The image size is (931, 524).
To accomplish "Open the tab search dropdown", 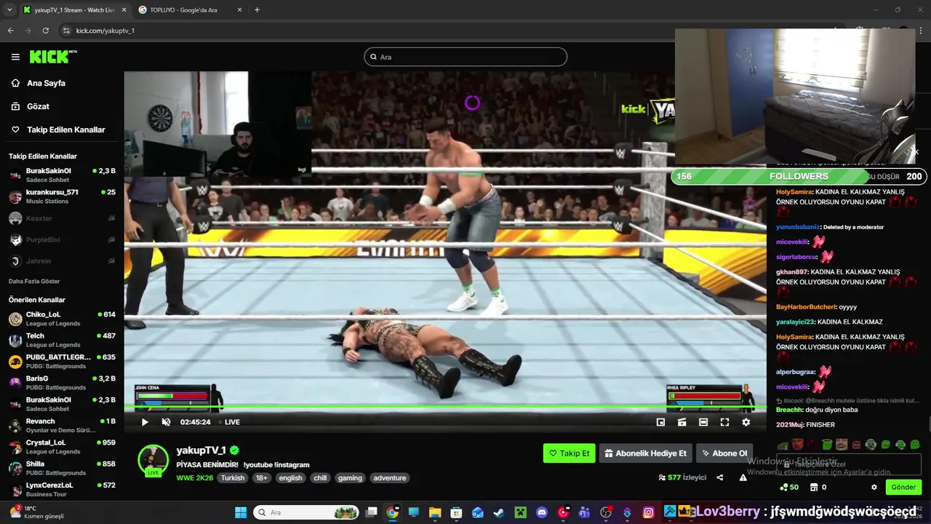I will pyautogui.click(x=9, y=10).
